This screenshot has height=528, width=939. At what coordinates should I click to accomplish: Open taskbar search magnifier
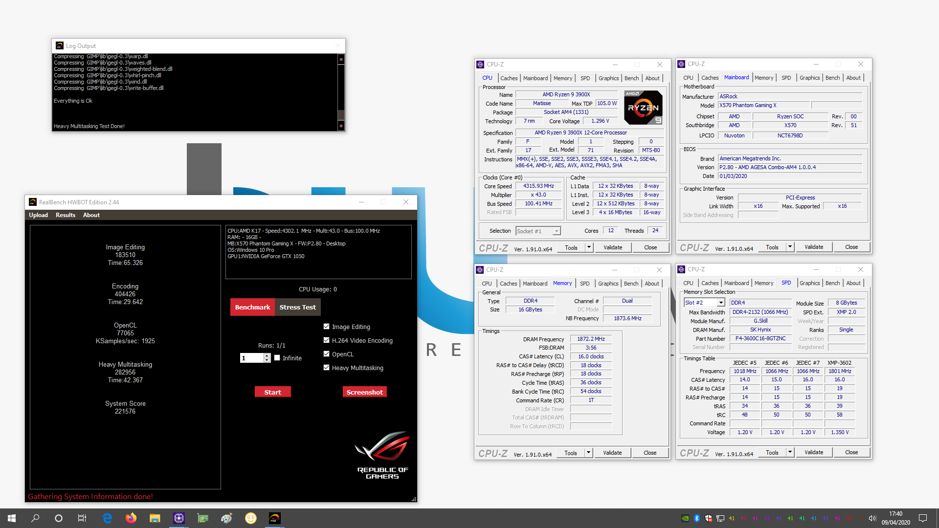point(35,518)
